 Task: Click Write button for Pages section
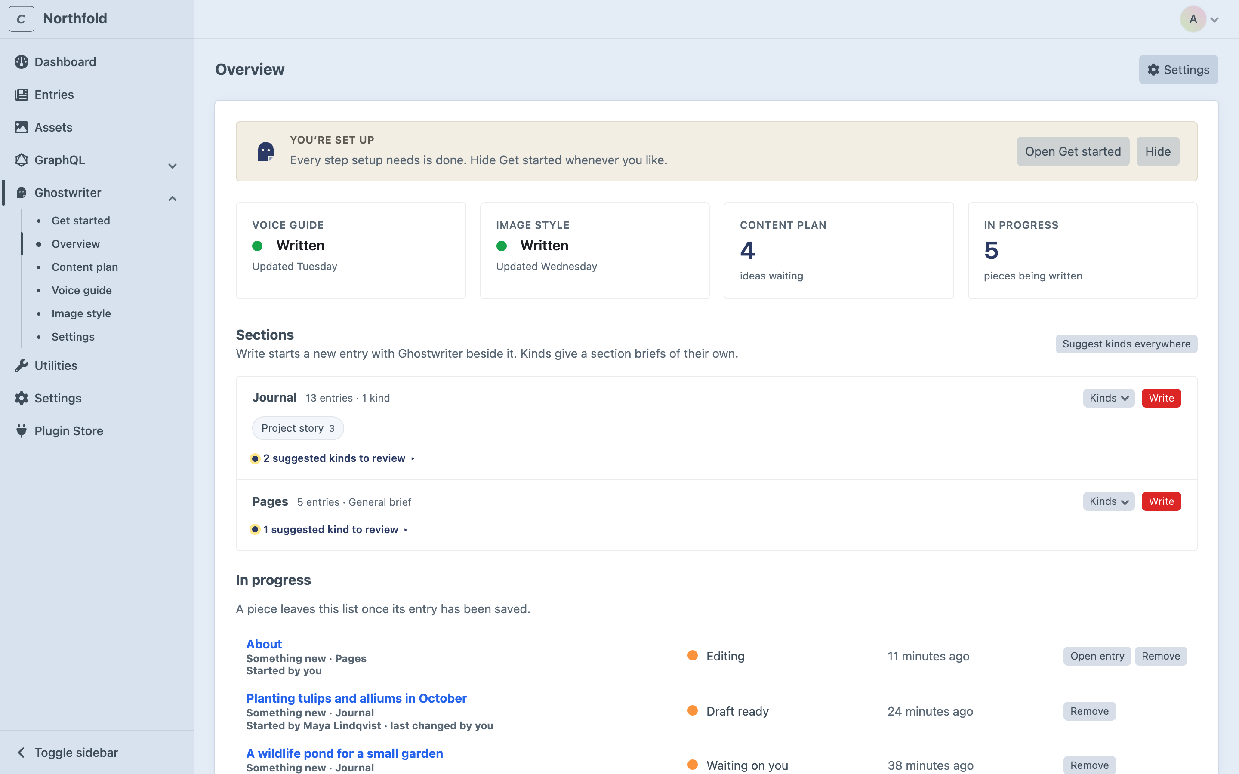point(1161,502)
